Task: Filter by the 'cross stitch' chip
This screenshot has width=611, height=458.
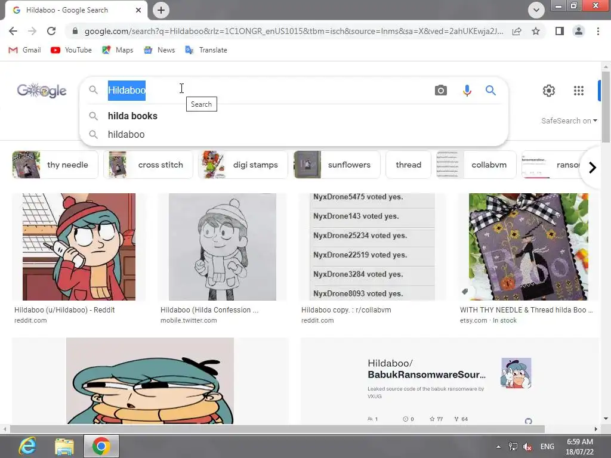Action: (148, 165)
